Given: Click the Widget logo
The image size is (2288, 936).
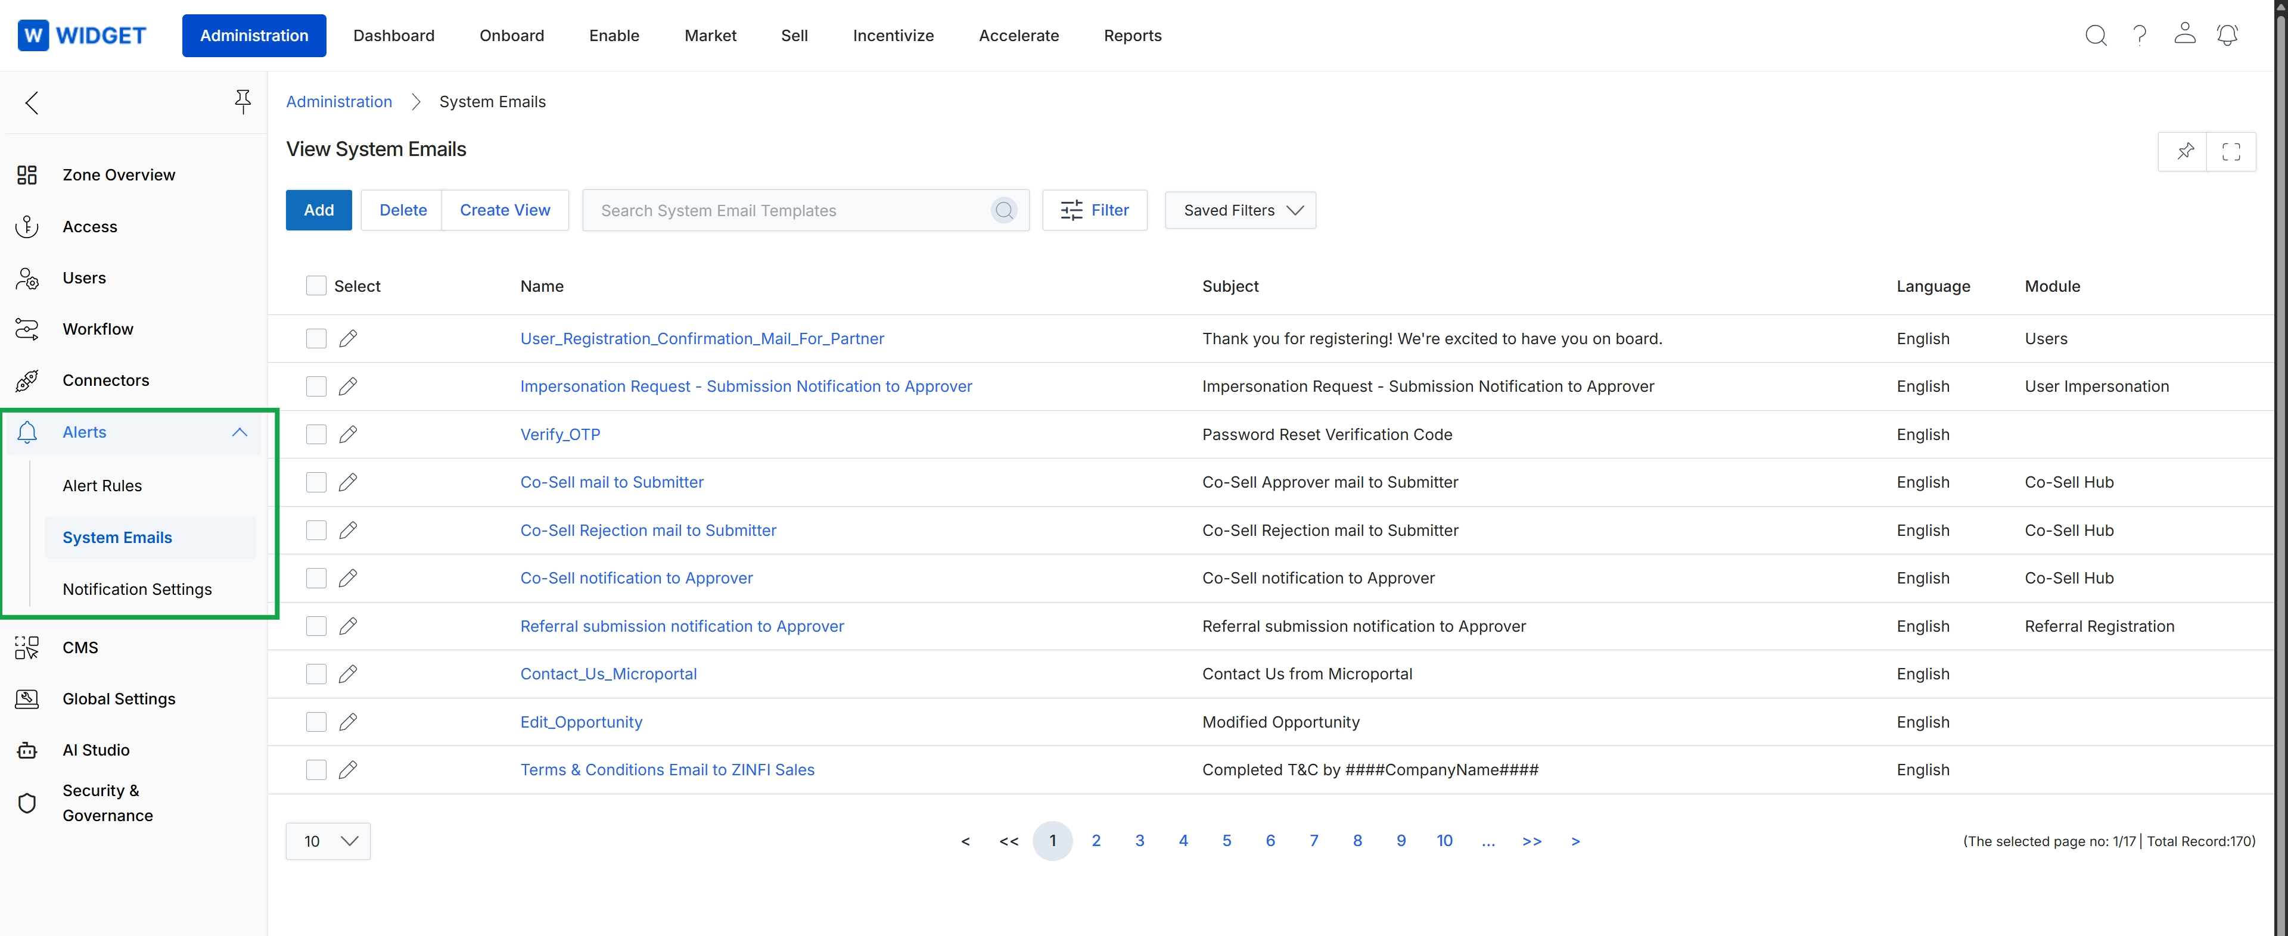Looking at the screenshot, I should pos(82,36).
